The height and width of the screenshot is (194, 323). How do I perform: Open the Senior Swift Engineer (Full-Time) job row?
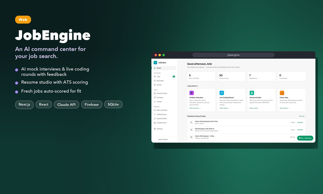[247, 122]
